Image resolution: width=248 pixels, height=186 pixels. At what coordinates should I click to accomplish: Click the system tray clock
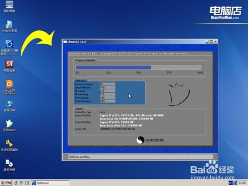pos(242,183)
